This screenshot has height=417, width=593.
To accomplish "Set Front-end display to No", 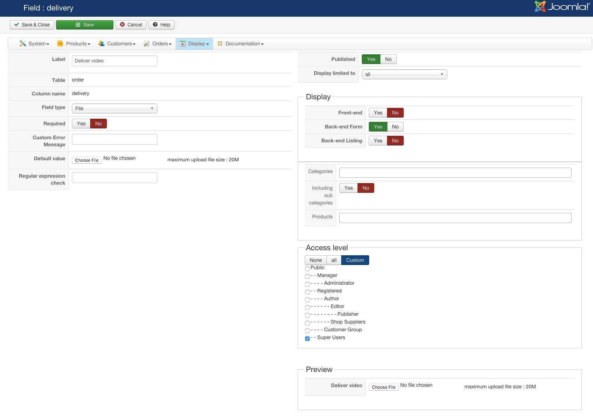I will pos(395,113).
